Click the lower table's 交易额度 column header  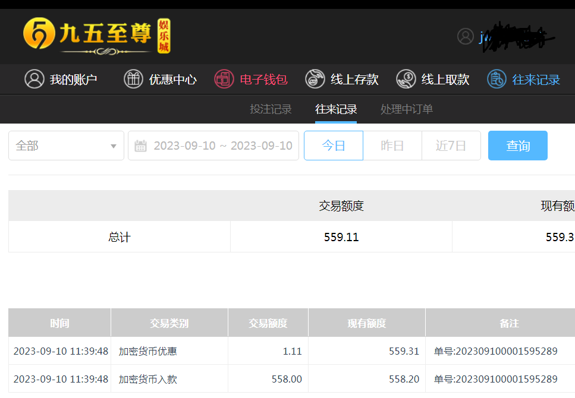(268, 323)
